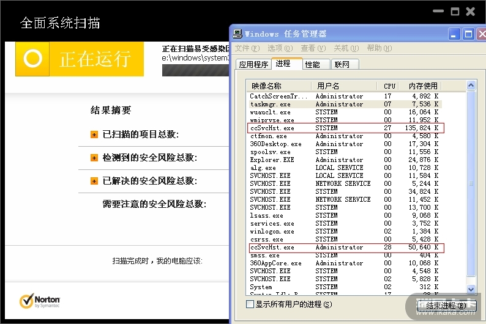Click process list scroll up arrow

471,85
